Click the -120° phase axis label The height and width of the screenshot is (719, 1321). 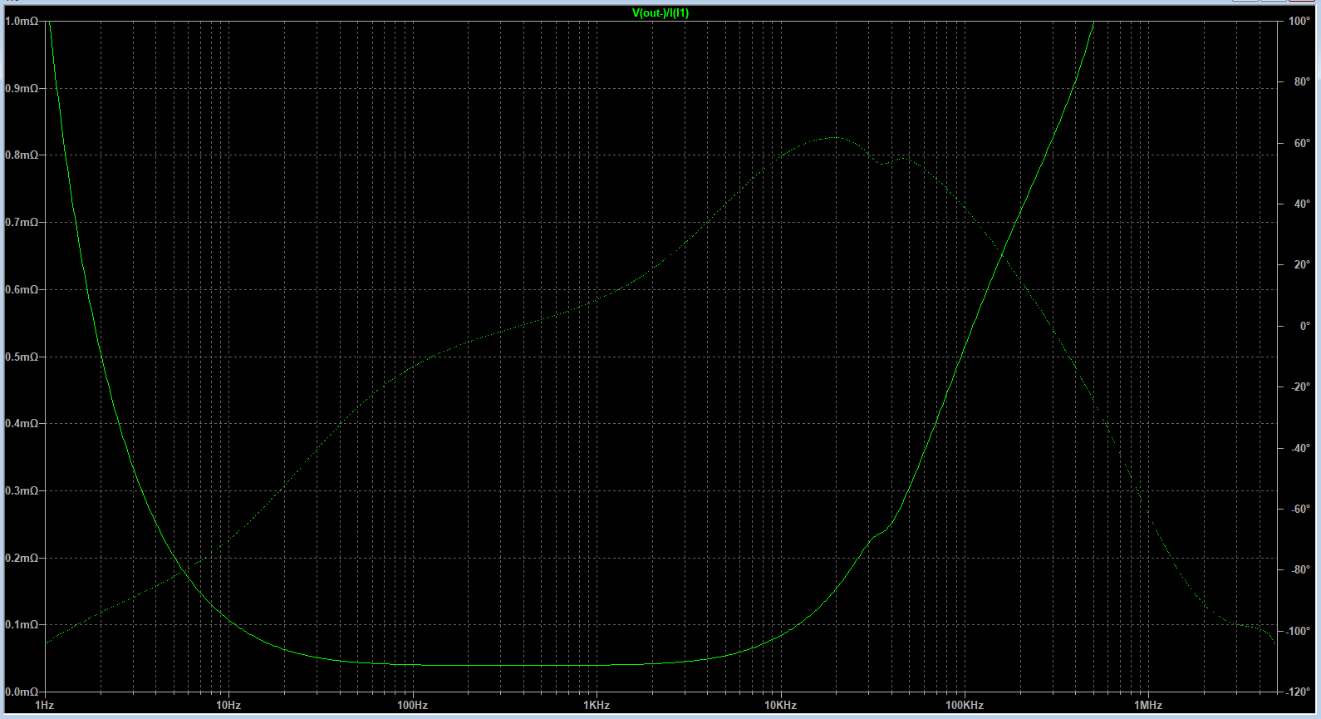1298,692
